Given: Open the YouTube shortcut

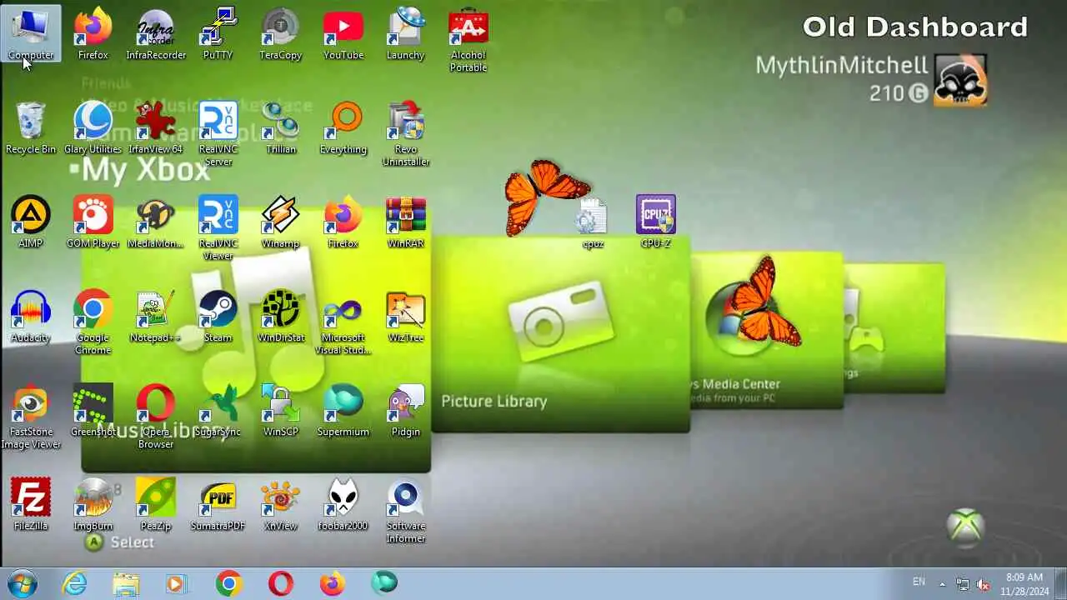Looking at the screenshot, I should [343, 35].
